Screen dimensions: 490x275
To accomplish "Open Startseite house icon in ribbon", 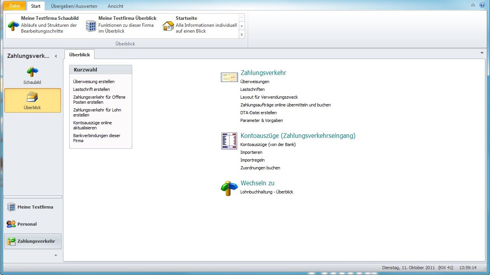I will pyautogui.click(x=168, y=26).
